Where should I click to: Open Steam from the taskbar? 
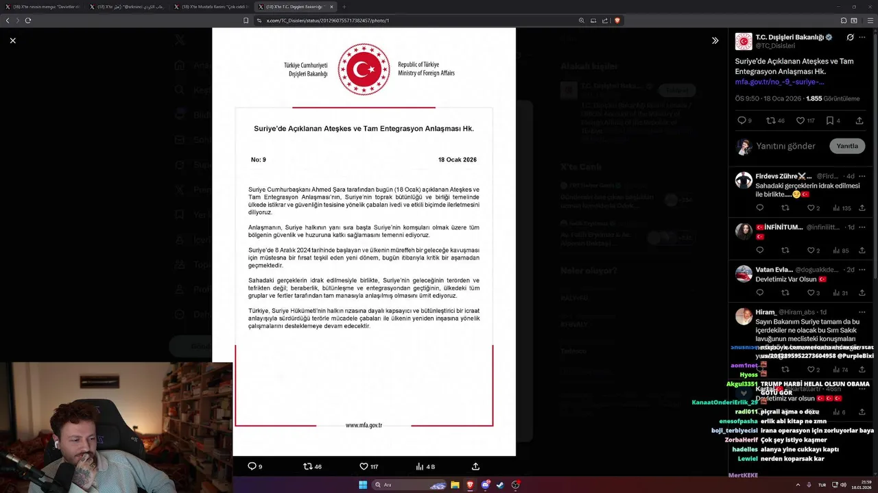(500, 485)
